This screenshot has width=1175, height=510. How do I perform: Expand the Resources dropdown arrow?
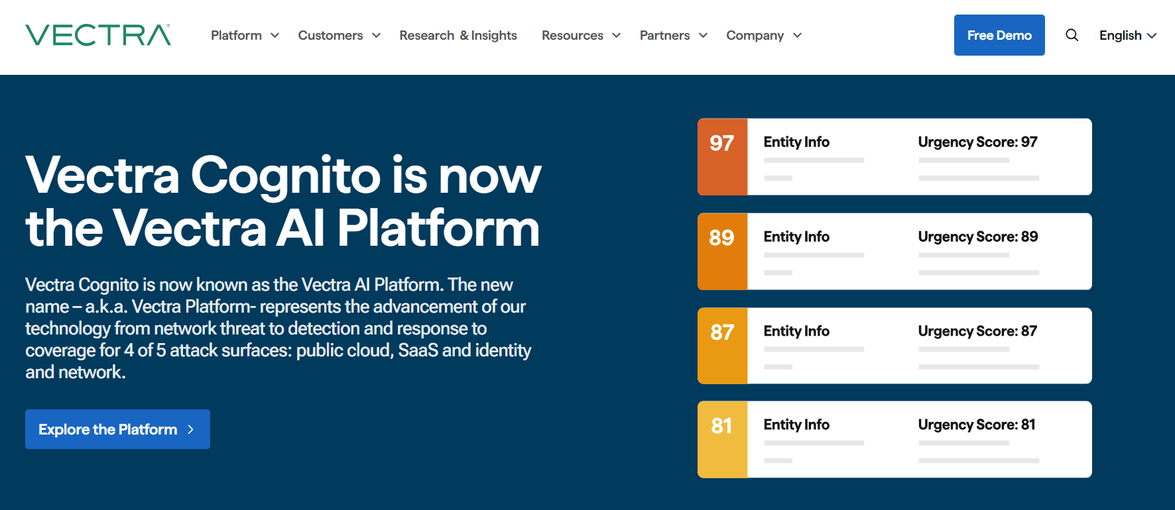pyautogui.click(x=616, y=36)
